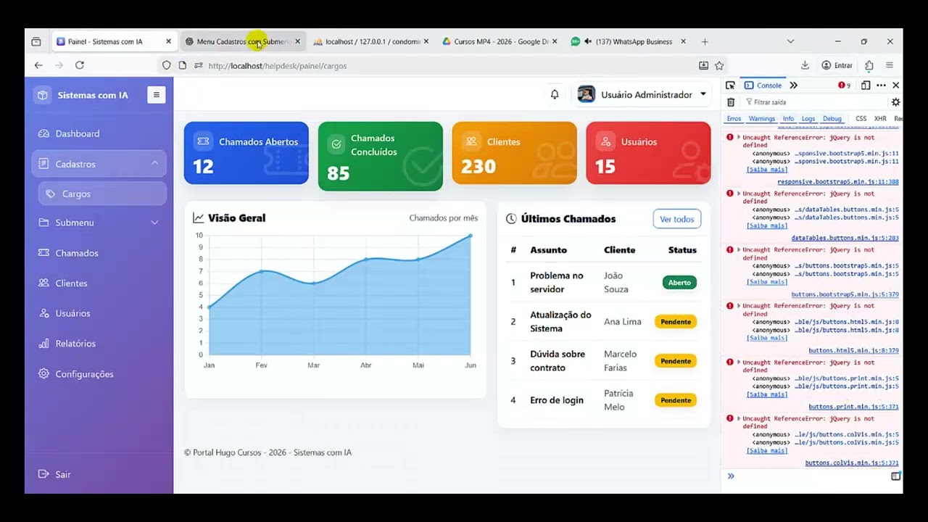Expand the first jQuery ReferenceError entry

click(739, 137)
